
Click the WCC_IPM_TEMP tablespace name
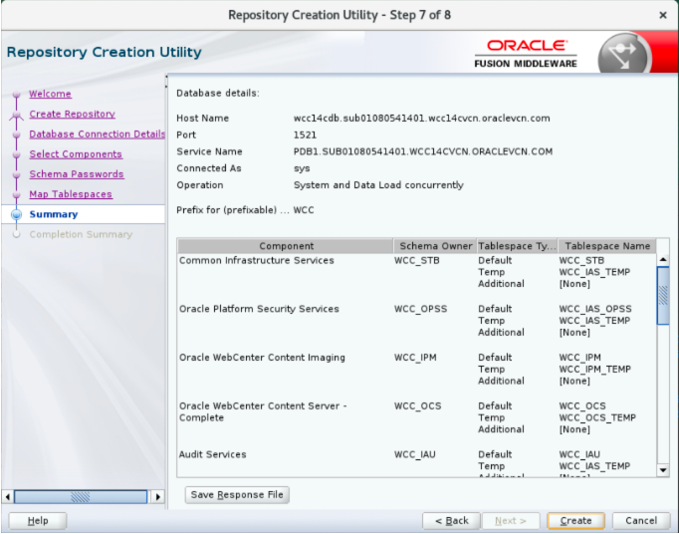pyautogui.click(x=594, y=370)
